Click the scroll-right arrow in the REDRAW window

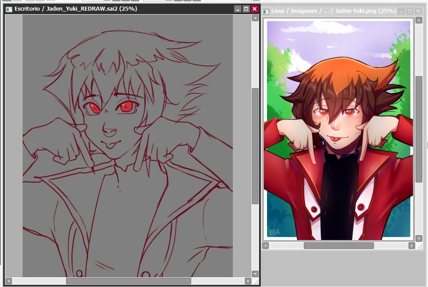click(x=248, y=281)
